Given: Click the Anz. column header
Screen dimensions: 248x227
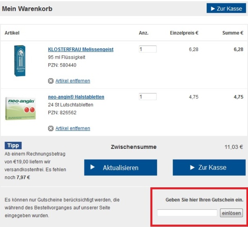Looking at the screenshot, I should click(x=144, y=33).
